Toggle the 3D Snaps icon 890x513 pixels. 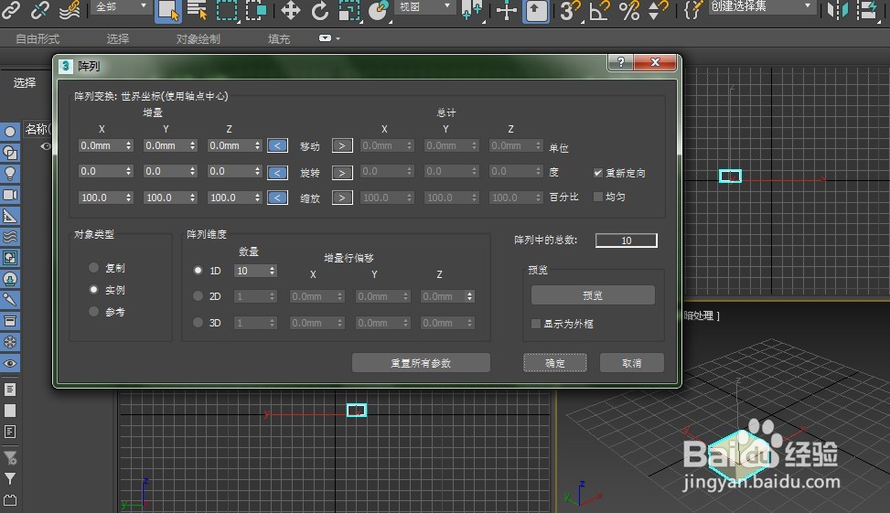pos(569,10)
